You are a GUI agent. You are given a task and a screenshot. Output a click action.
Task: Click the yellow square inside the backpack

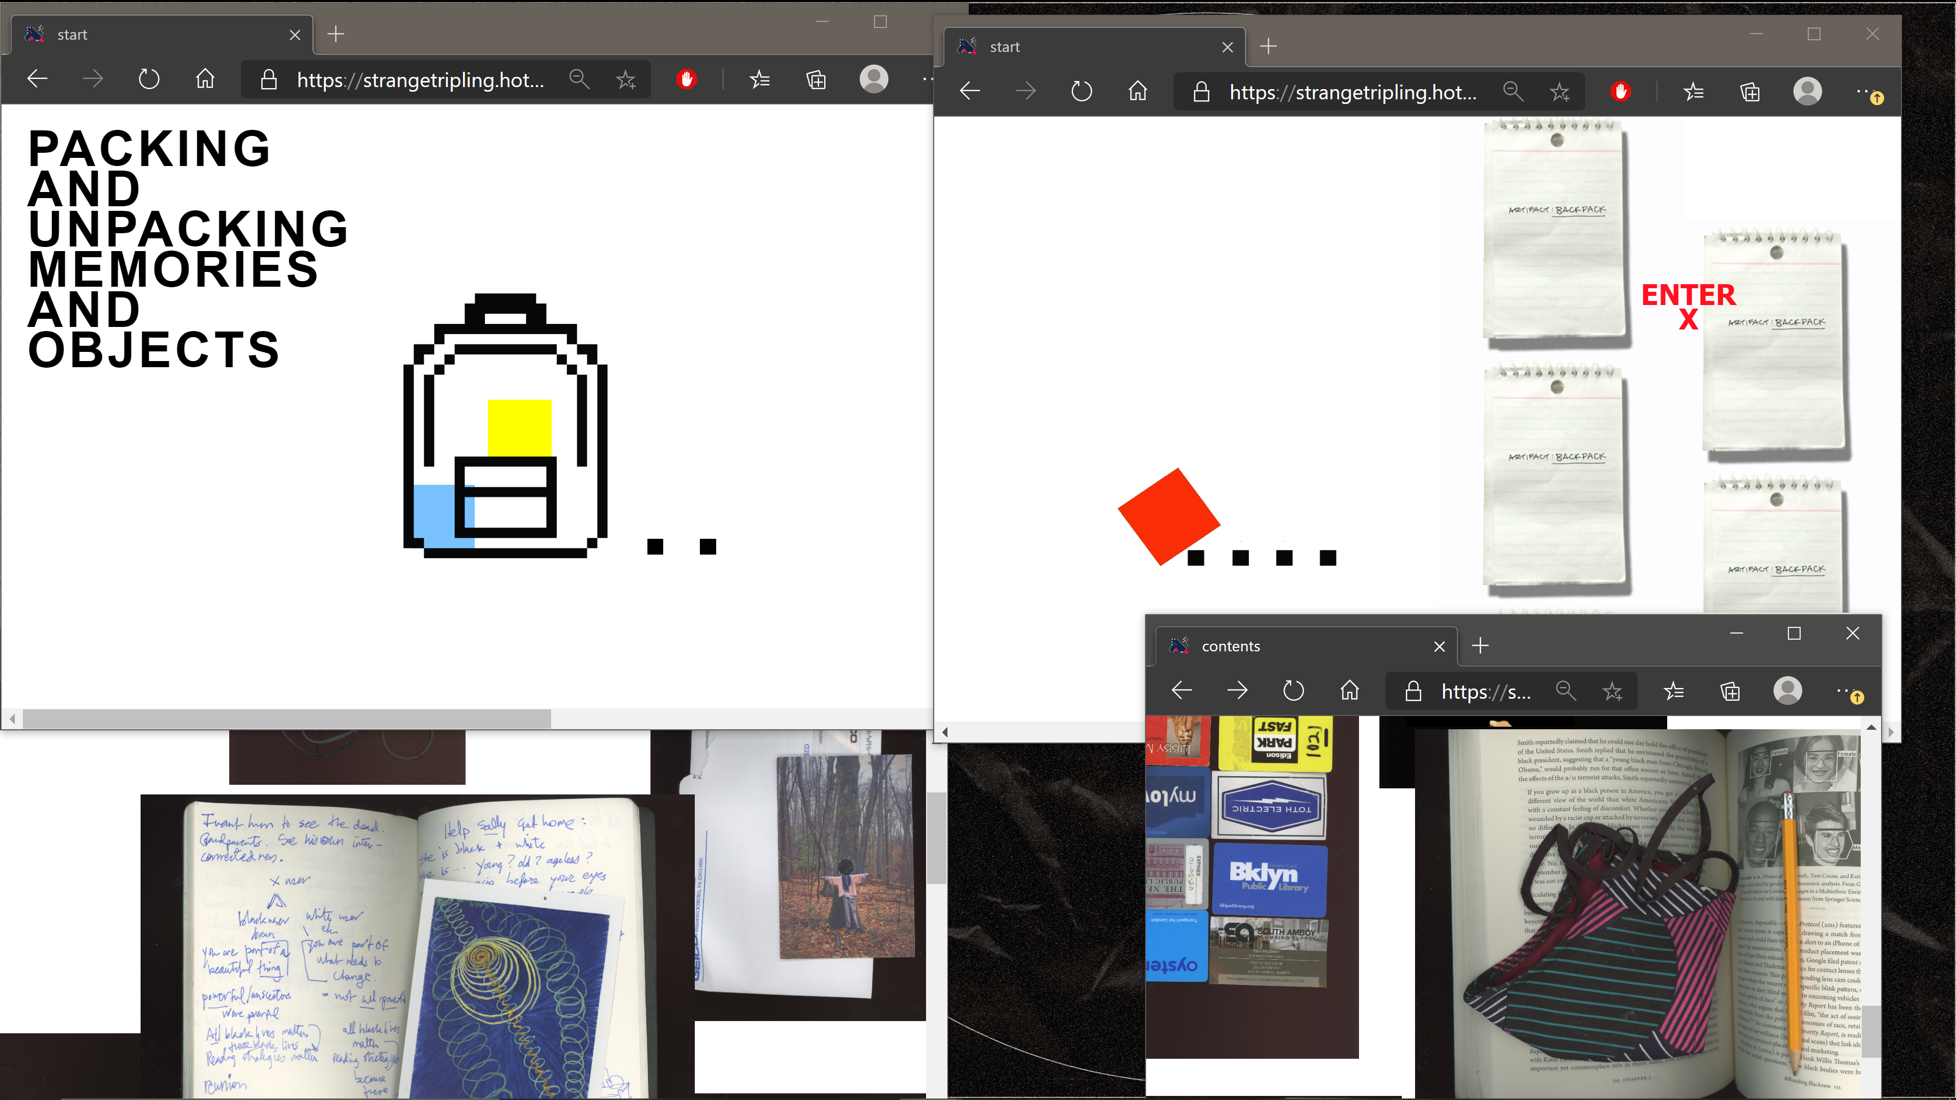point(520,427)
